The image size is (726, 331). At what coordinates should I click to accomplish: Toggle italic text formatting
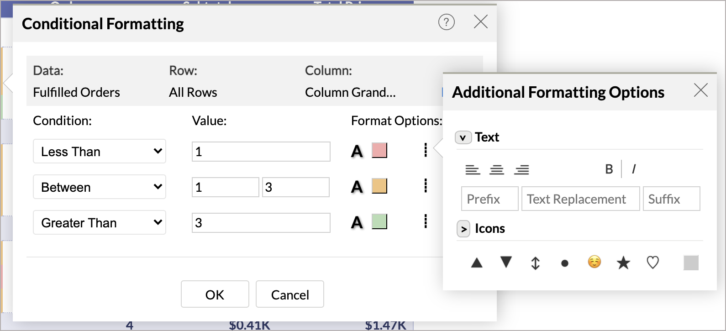click(634, 169)
